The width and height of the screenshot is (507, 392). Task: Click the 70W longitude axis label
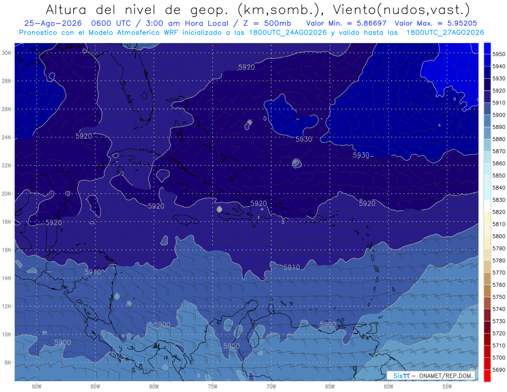[x=271, y=387]
